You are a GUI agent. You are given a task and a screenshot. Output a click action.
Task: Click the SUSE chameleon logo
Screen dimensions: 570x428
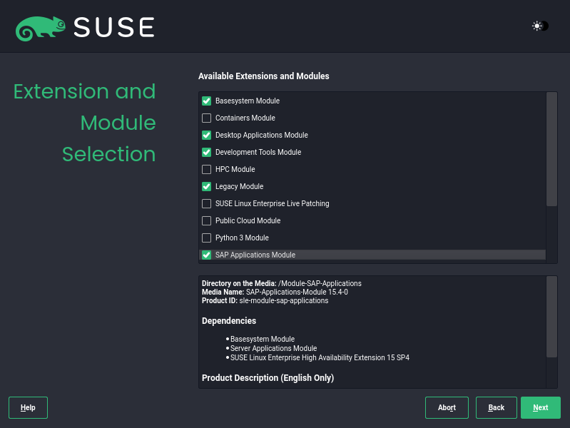[x=41, y=29]
